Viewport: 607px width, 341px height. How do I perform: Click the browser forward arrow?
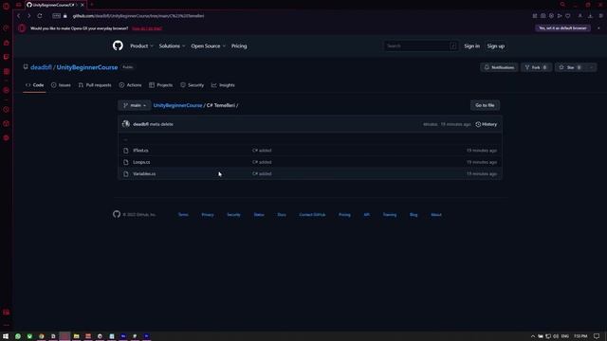(28, 16)
